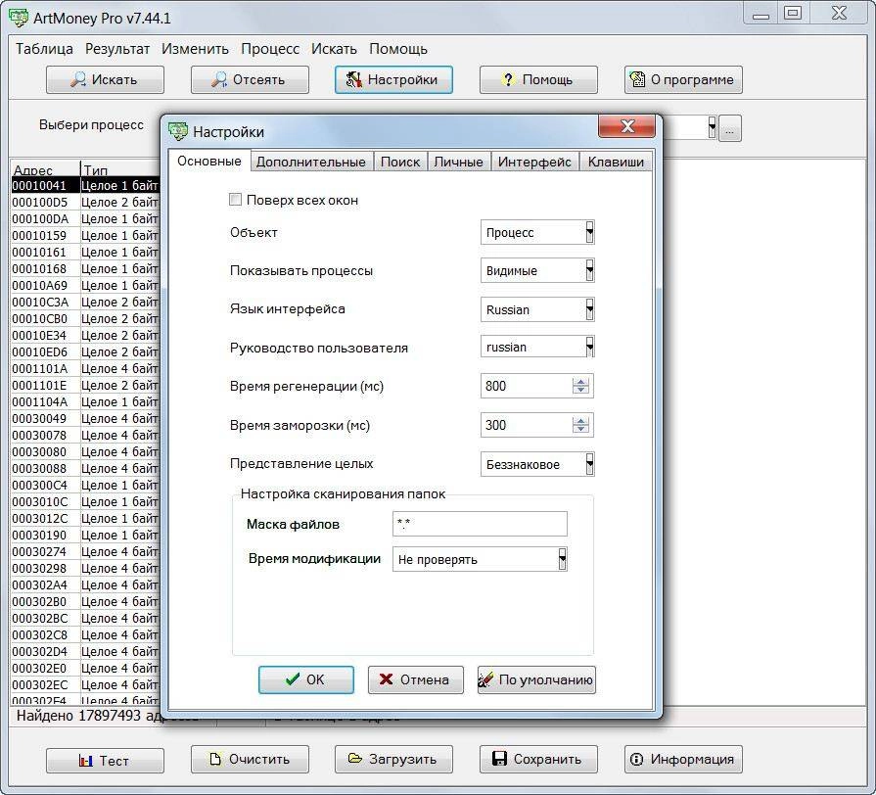Open the Изменить menu
876x795 pixels.
point(195,49)
